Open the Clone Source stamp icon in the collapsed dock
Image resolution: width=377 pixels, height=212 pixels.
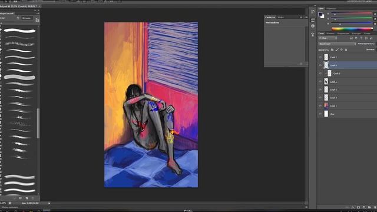[x=313, y=35]
